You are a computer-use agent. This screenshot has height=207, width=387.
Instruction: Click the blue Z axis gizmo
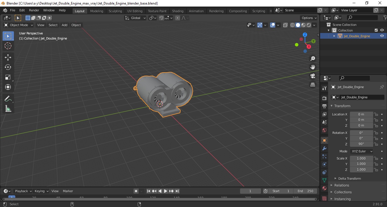pos(305,35)
